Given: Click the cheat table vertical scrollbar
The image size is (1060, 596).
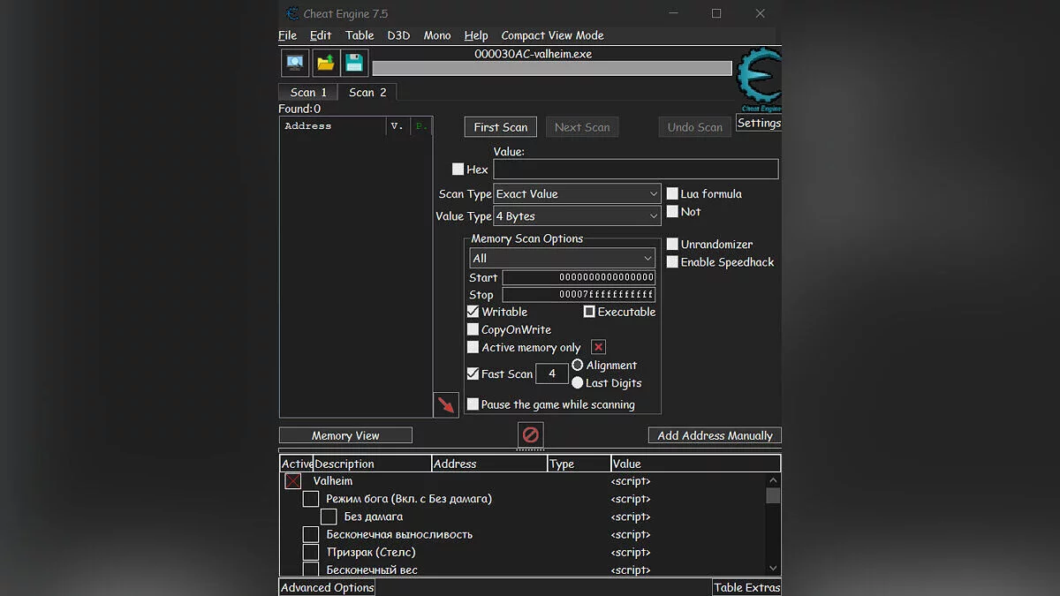Looking at the screenshot, I should 773,525.
